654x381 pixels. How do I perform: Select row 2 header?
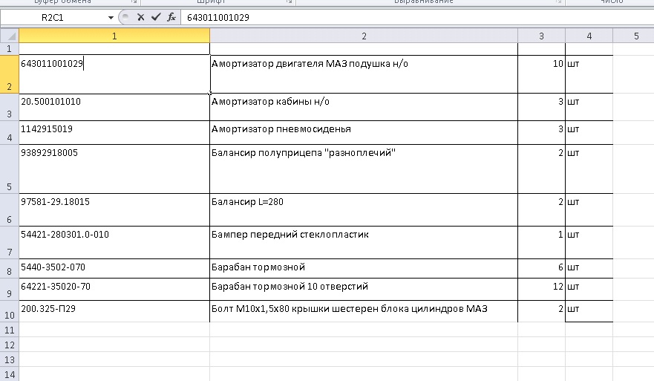(x=9, y=74)
